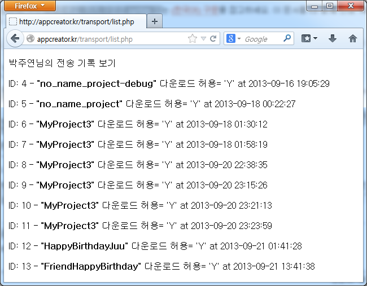Viewport: 367px width, 286px height.
Task: Expand the Bookmarks button dropdown arrow
Action: click(x=315, y=38)
